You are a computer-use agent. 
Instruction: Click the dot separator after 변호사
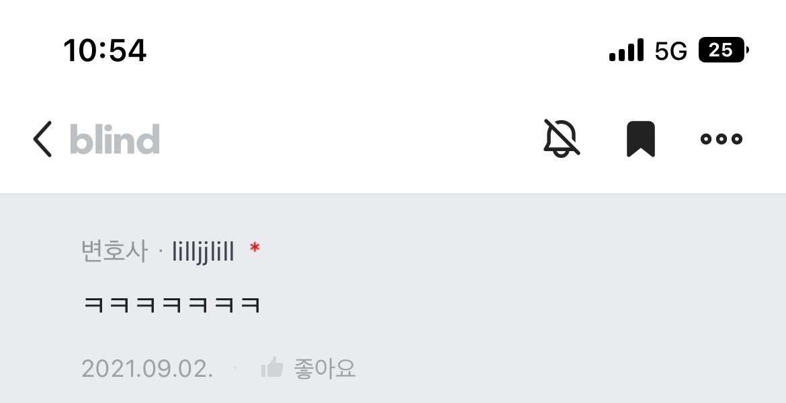(x=161, y=252)
